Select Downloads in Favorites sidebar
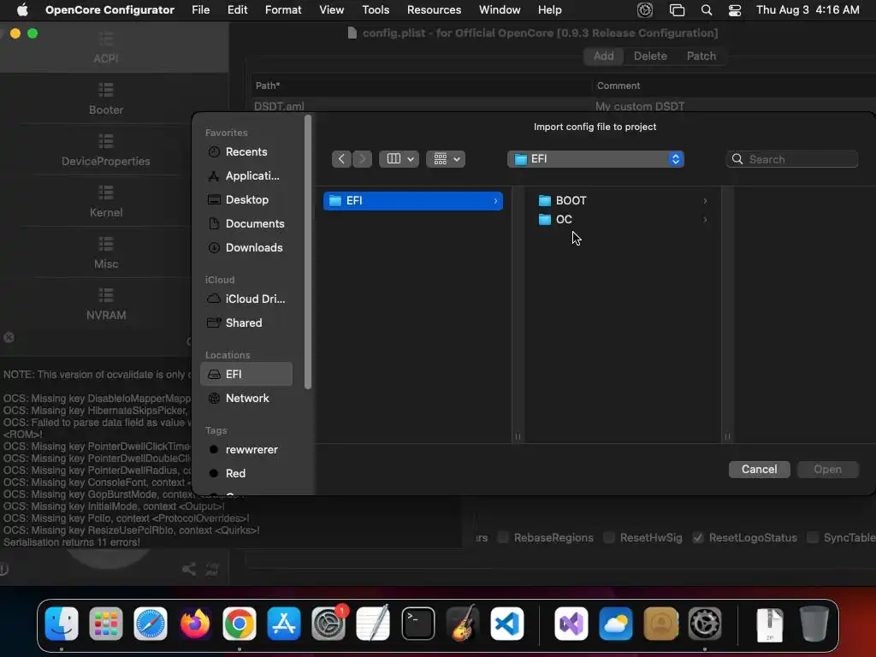The width and height of the screenshot is (876, 657). (x=246, y=248)
